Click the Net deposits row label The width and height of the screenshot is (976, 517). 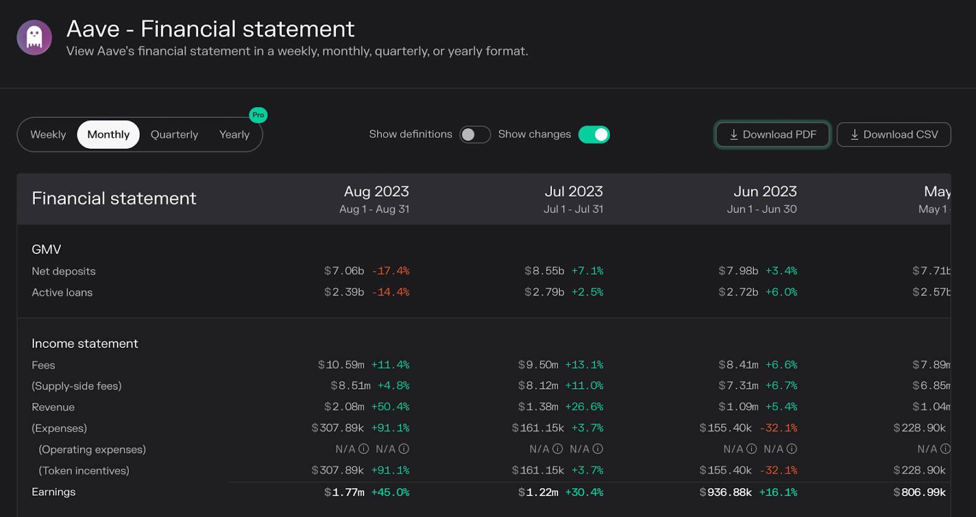coord(63,271)
